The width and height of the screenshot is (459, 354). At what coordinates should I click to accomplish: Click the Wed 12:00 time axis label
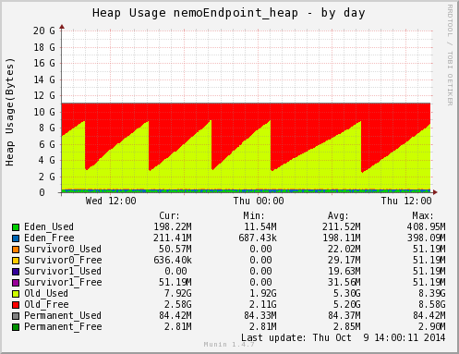tap(111, 201)
